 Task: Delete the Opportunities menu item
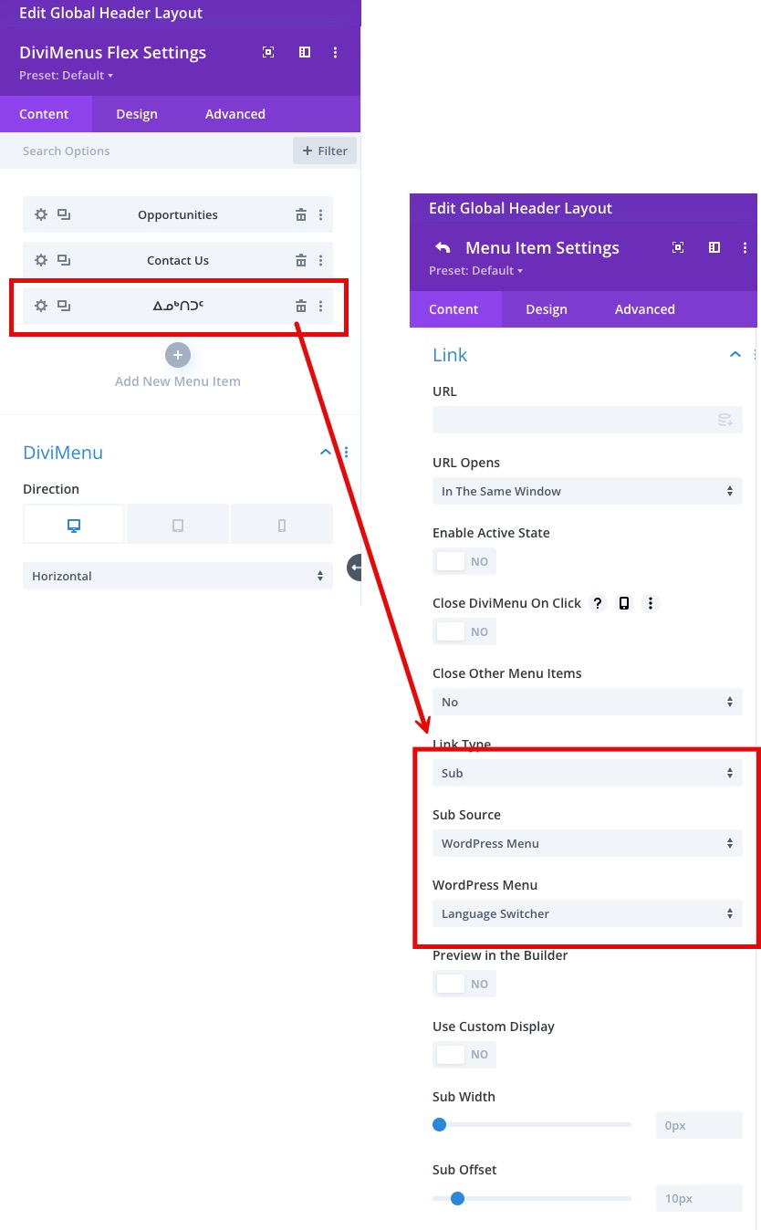click(x=300, y=214)
